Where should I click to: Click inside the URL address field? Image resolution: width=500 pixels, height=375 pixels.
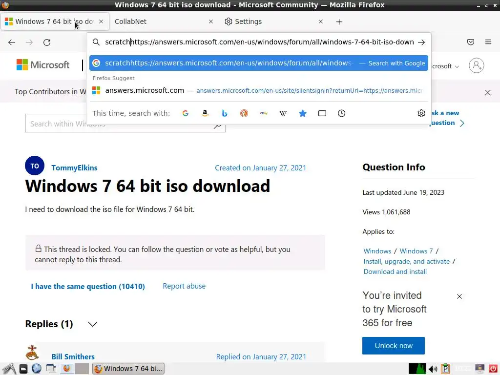(x=259, y=42)
